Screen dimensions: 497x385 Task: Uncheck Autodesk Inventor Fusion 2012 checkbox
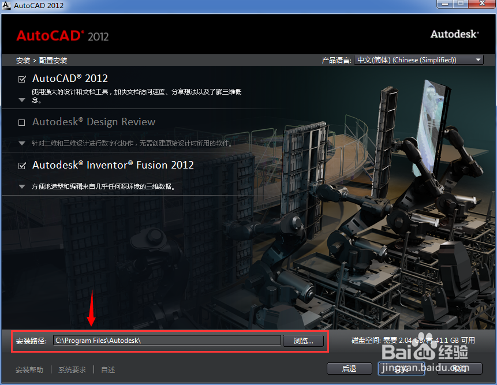pyautogui.click(x=22, y=166)
